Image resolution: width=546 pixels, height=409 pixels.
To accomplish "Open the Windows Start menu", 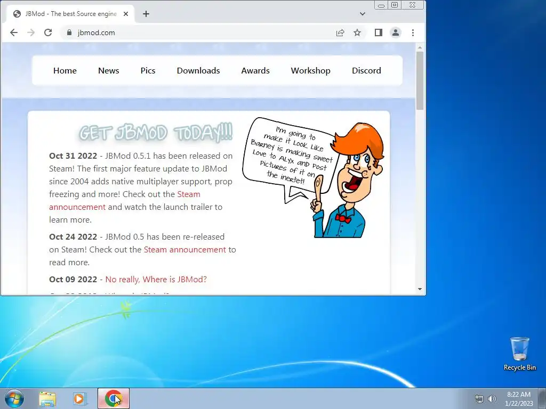I will [14, 398].
